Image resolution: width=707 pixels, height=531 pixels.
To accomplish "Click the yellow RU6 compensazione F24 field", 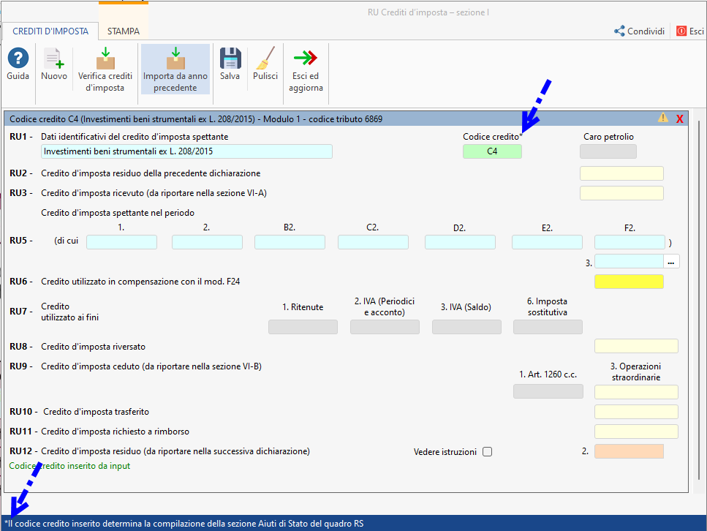I will [629, 282].
